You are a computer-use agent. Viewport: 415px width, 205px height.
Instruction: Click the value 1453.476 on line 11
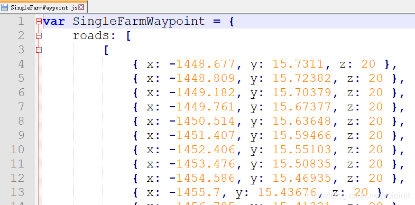coord(206,164)
